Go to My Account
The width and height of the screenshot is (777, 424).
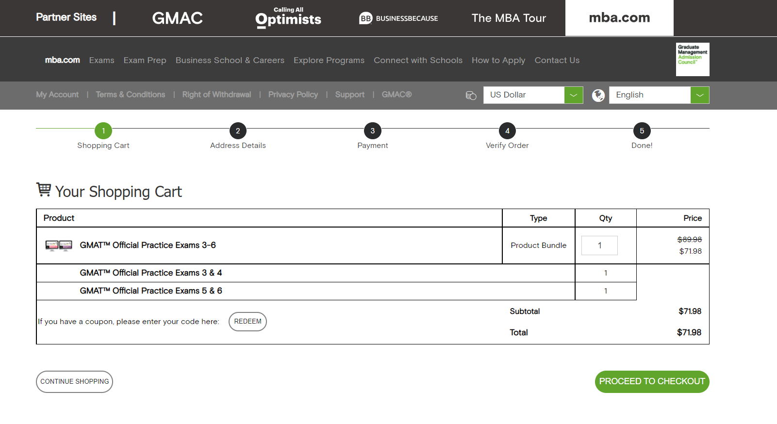click(57, 95)
